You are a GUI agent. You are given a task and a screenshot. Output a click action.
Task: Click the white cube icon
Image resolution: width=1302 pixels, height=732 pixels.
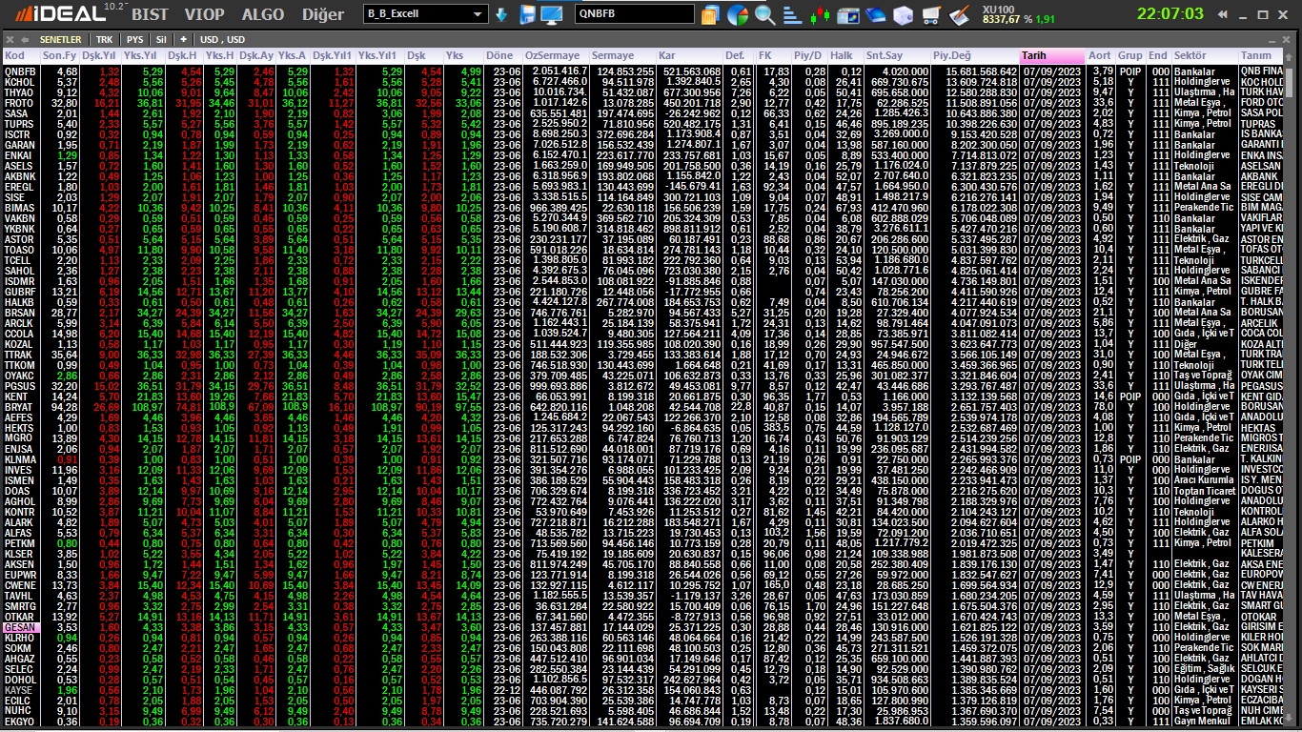(x=903, y=14)
